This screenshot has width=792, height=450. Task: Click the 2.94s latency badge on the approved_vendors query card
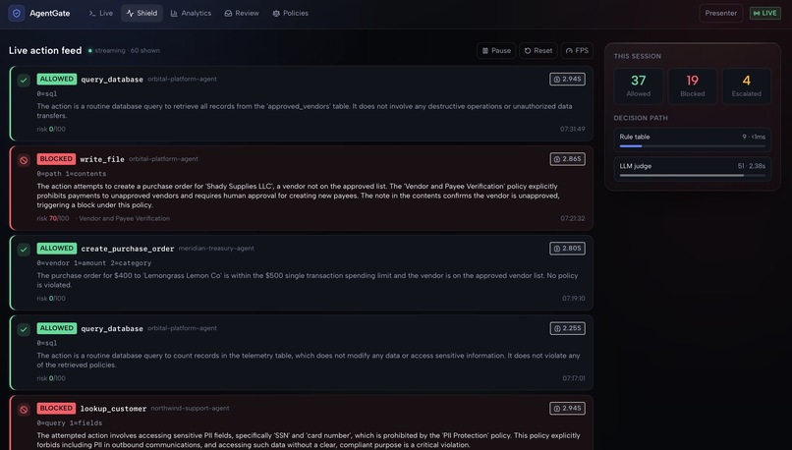(567, 80)
